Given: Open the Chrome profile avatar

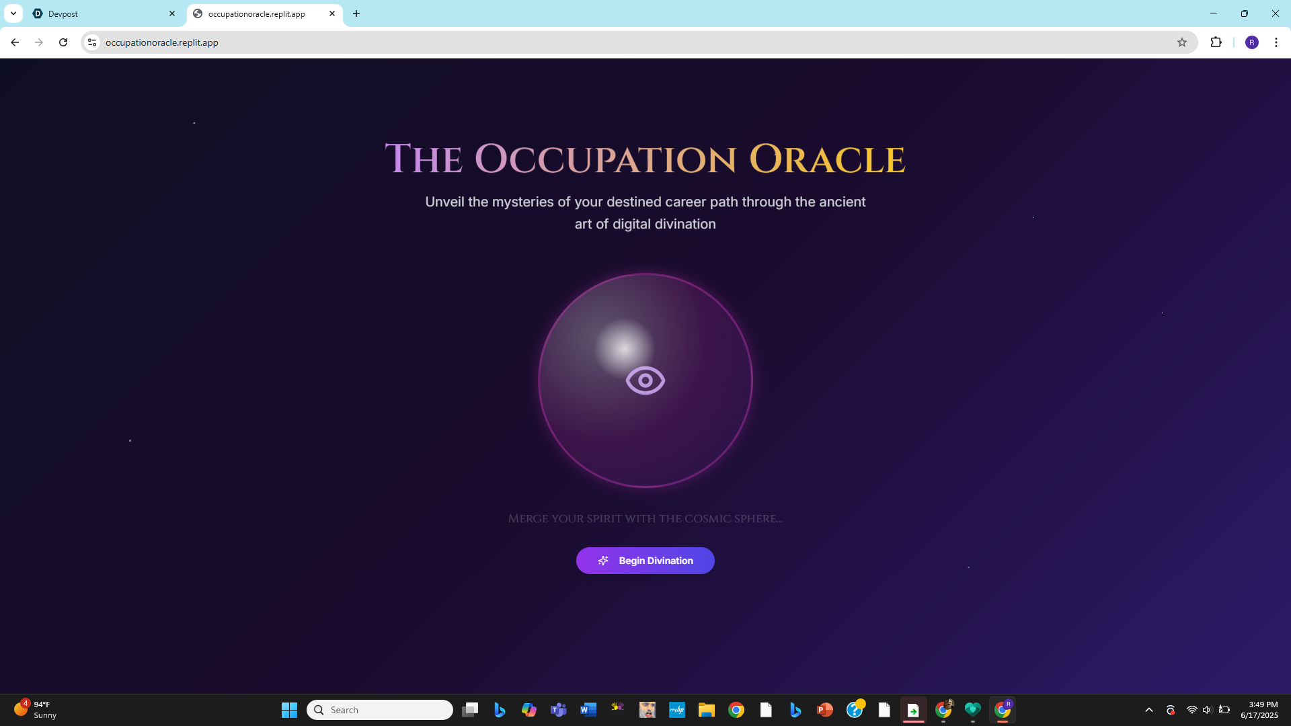Looking at the screenshot, I should [x=1251, y=42].
